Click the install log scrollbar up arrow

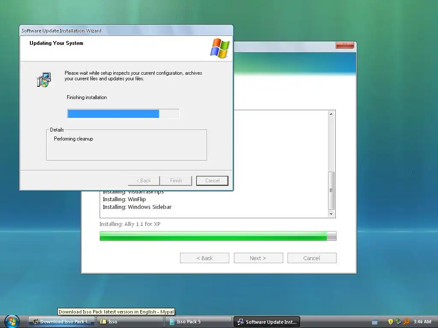coord(331,114)
